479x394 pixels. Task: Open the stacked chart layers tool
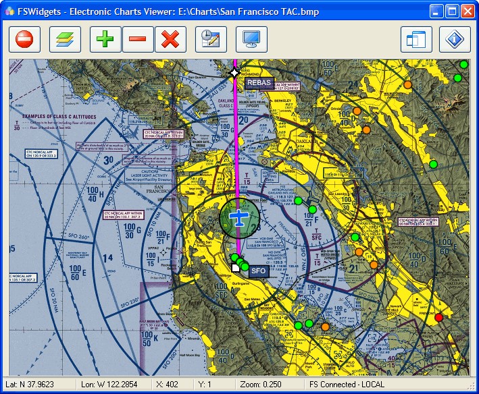click(x=65, y=40)
